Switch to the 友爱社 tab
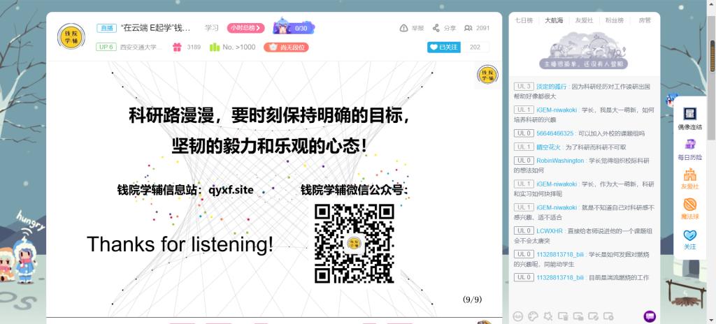 point(584,20)
